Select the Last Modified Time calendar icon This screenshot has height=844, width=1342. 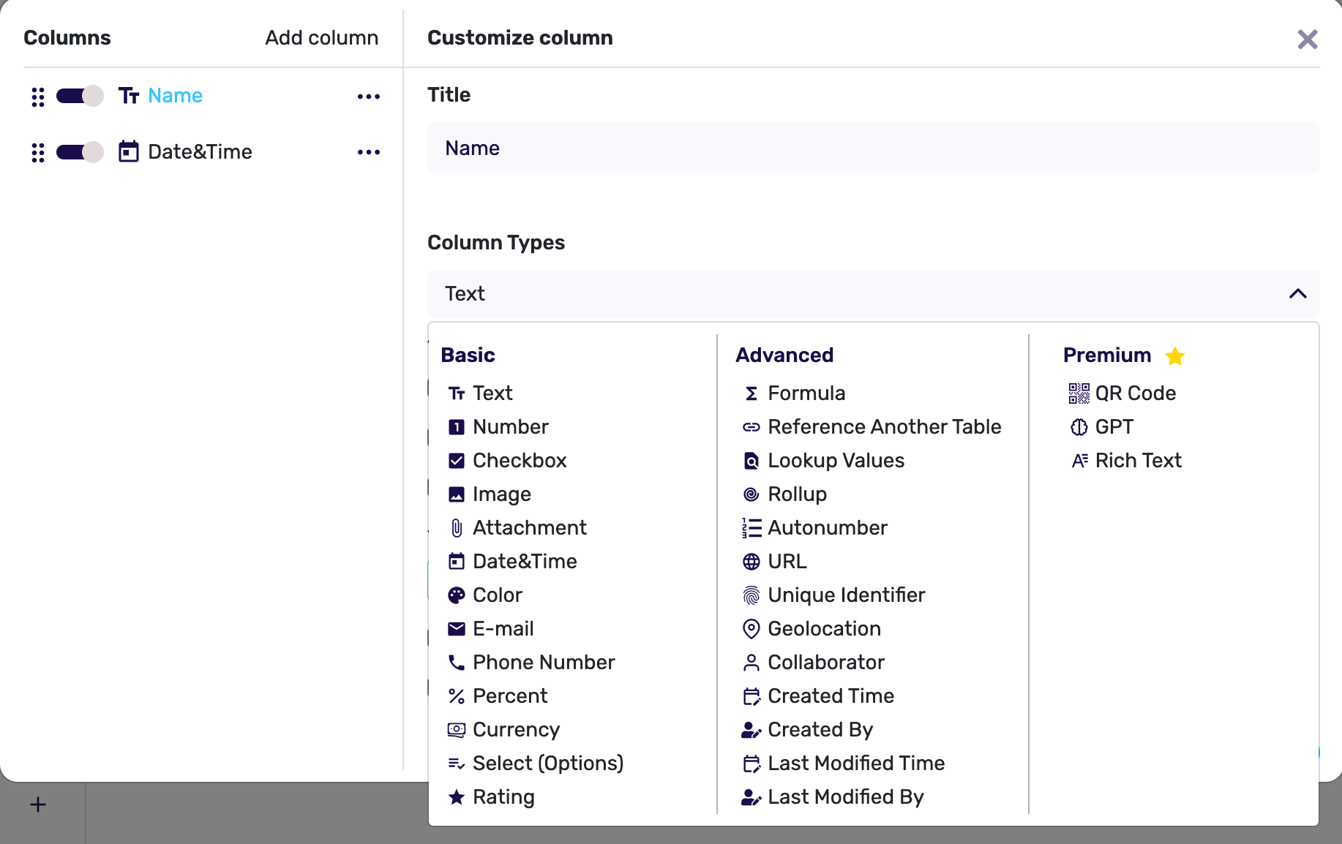[751, 764]
